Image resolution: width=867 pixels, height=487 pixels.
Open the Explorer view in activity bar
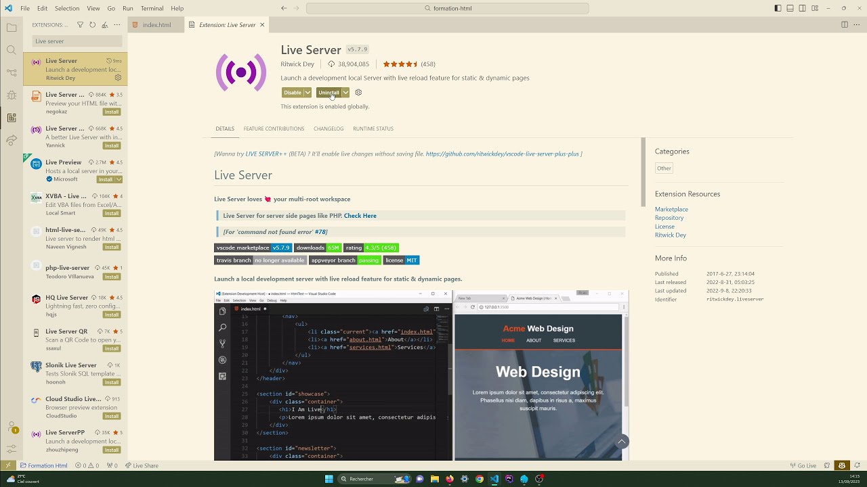click(x=12, y=28)
